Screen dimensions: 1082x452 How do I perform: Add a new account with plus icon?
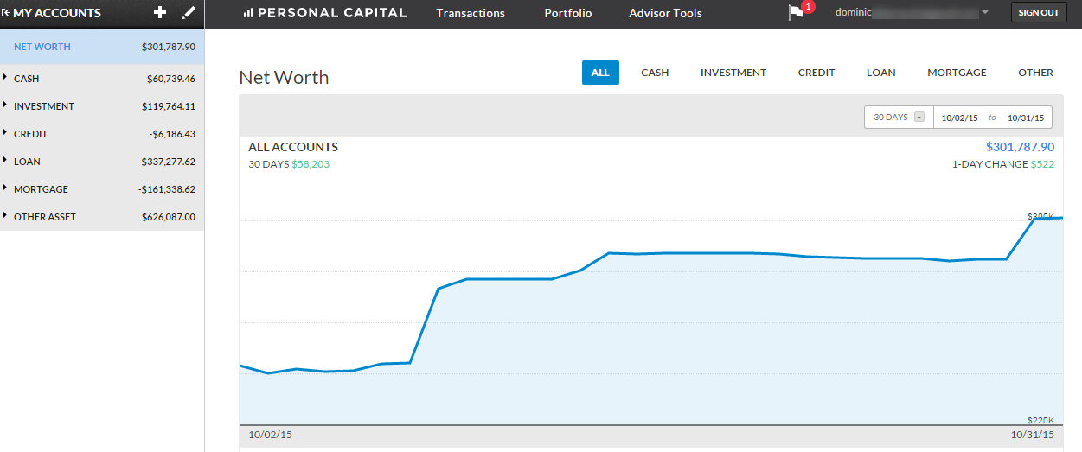tap(159, 13)
